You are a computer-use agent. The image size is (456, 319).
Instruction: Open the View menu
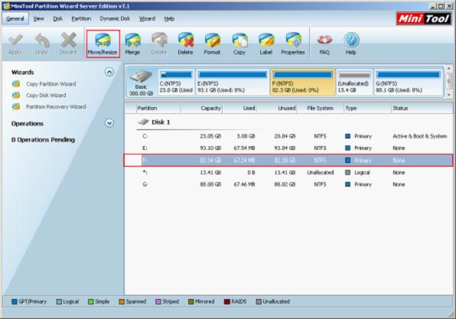pyautogui.click(x=38, y=18)
